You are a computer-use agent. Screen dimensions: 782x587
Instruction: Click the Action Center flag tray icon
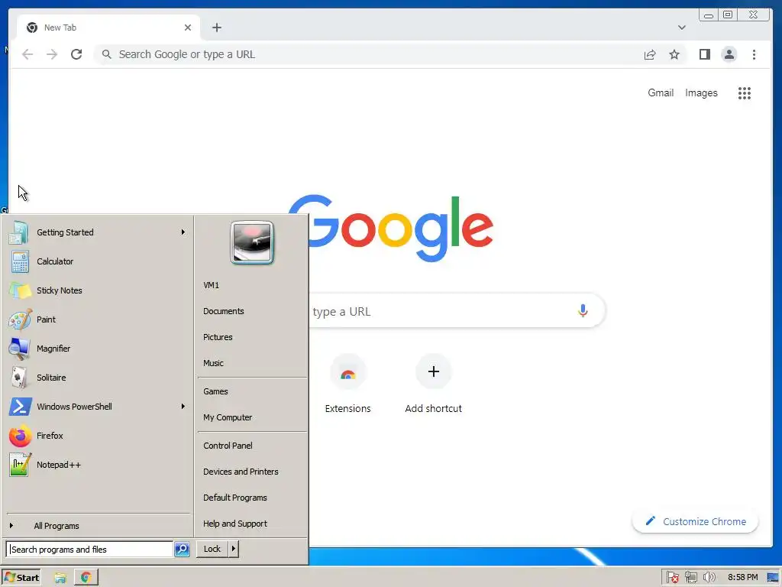coord(672,578)
